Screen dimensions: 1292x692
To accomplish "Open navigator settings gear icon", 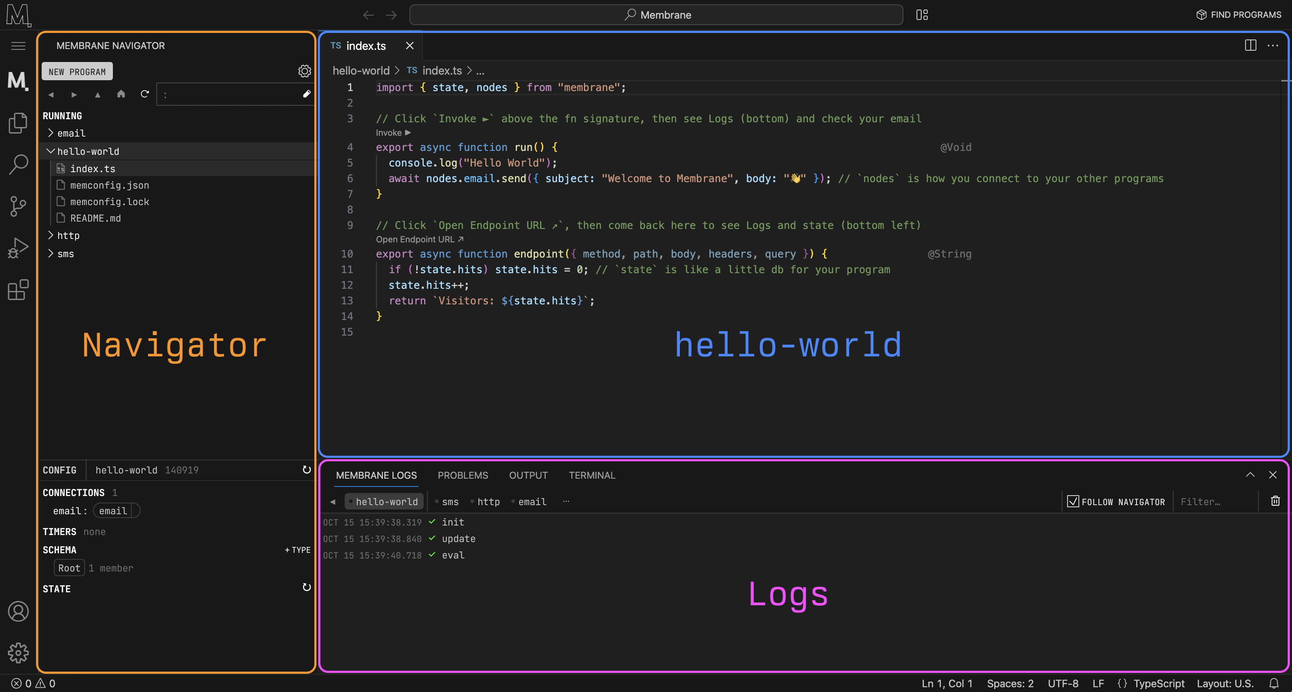I will pyautogui.click(x=304, y=71).
